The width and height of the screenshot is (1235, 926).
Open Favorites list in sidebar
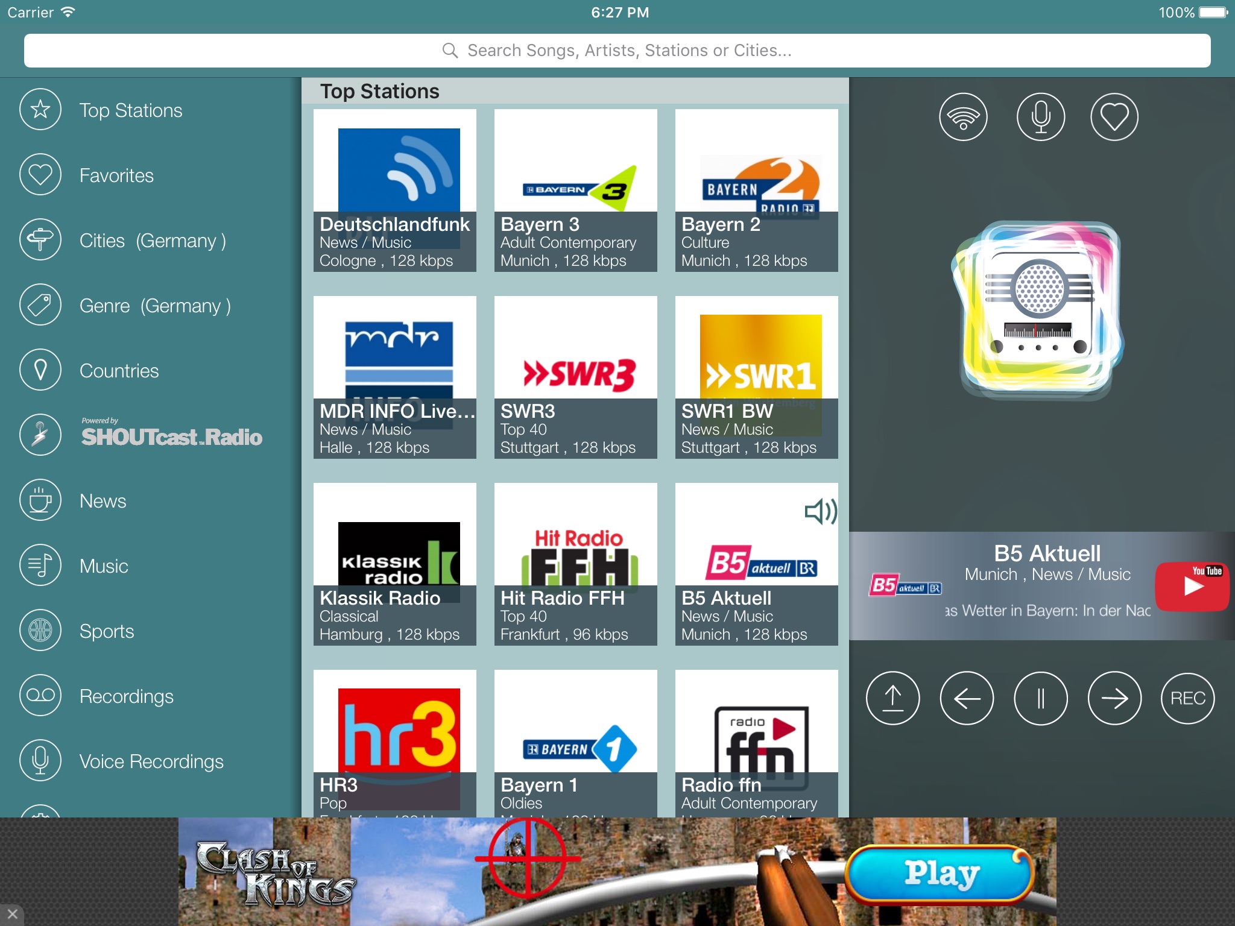(116, 175)
